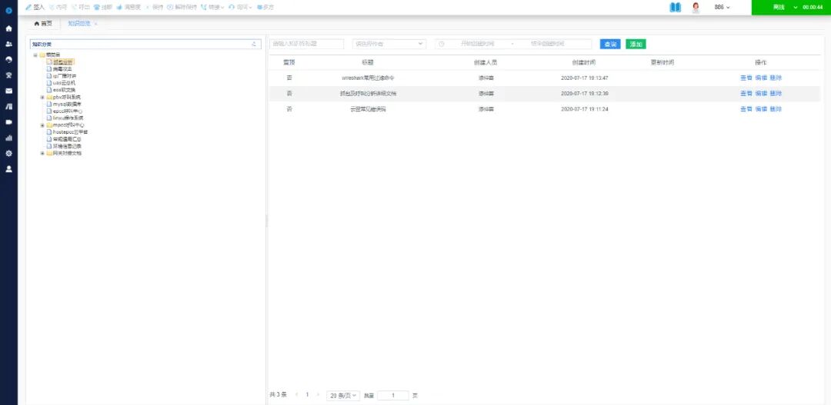Image resolution: width=831 pixels, height=405 pixels.
Task: Click the 解除保持 unhold toolbar item
Action: [x=182, y=8]
